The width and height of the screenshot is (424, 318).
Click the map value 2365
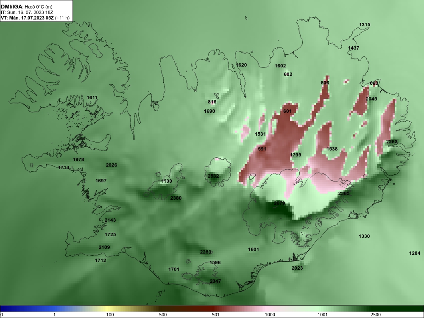(344, 193)
